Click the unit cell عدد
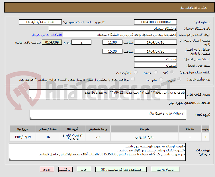This screenshot has height=177, width=215. point(98,137)
